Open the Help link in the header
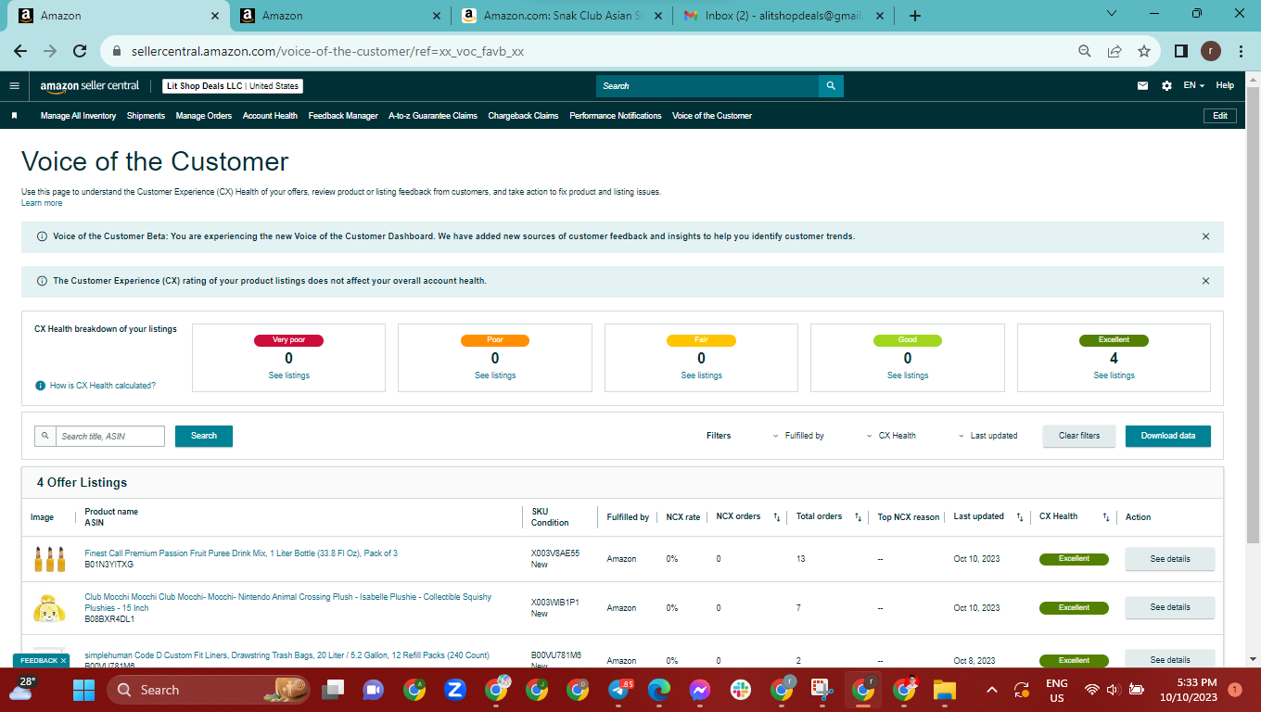Screen dimensions: 1261x712 [x=1225, y=86]
